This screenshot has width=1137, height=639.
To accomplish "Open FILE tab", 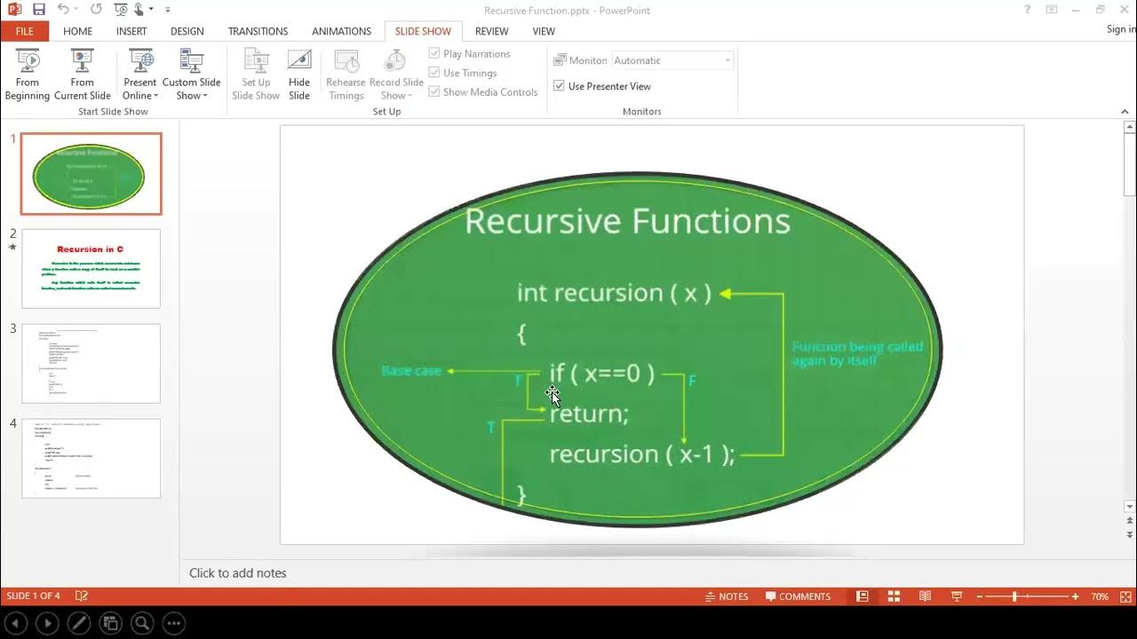I will [25, 31].
